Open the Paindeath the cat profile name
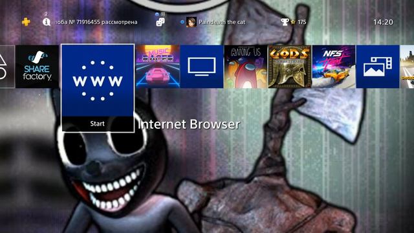The height and width of the screenshot is (233, 414). point(222,22)
